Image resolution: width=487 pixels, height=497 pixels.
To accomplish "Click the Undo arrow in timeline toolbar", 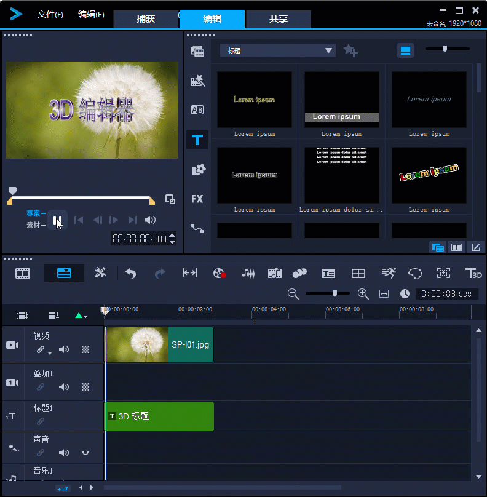I will [130, 273].
